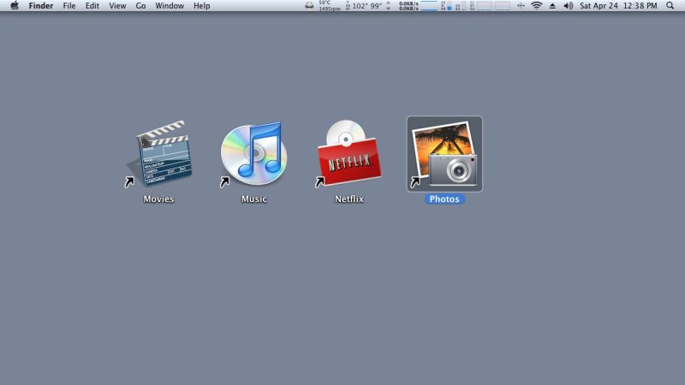
Task: Open Spotlight search magnifier
Action: click(670, 6)
